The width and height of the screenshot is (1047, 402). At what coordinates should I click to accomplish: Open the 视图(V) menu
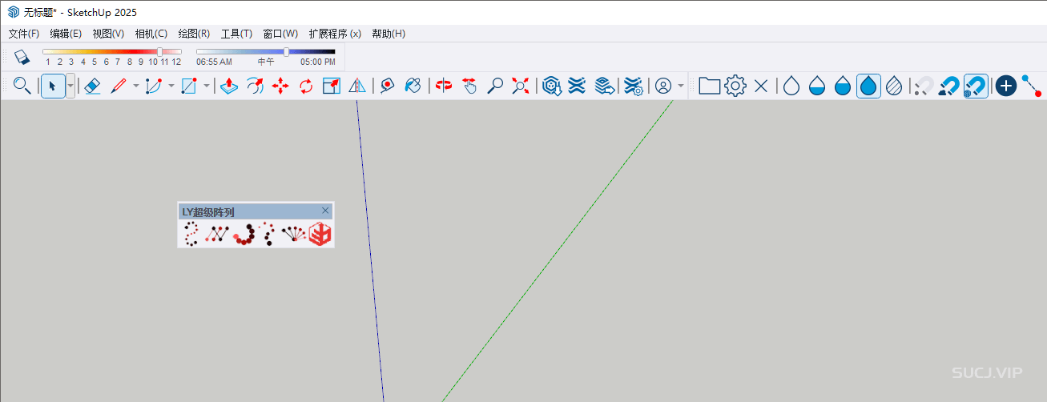[x=108, y=34]
